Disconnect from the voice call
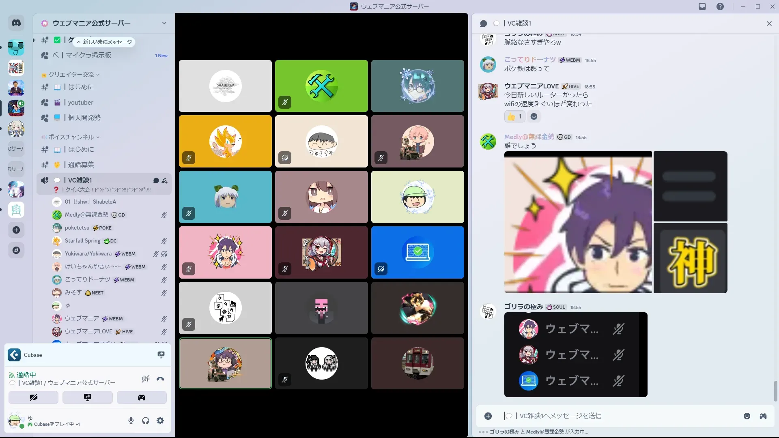Image resolution: width=779 pixels, height=438 pixels. point(160,379)
